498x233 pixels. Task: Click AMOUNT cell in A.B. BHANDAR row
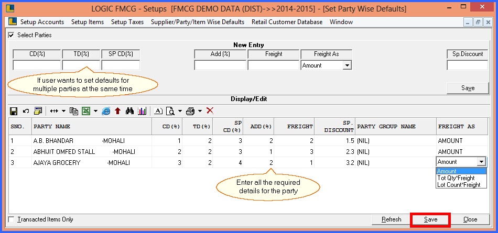pos(462,141)
